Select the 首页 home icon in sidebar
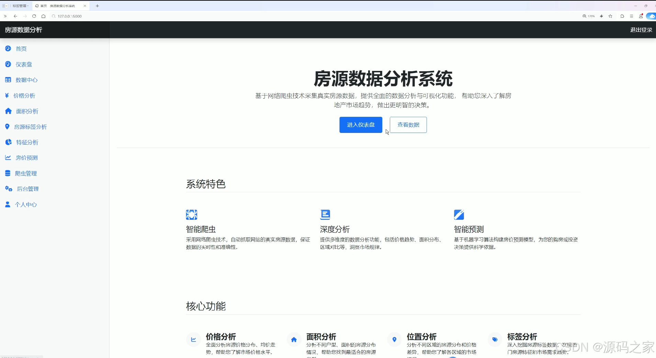This screenshot has width=656, height=358. coord(8,49)
